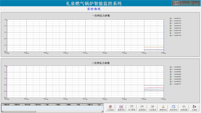Image resolution: width=201 pixels, height=113 pixels.
Task: Open the 报警查询 alarm bell icon
Action: (x=163, y=108)
